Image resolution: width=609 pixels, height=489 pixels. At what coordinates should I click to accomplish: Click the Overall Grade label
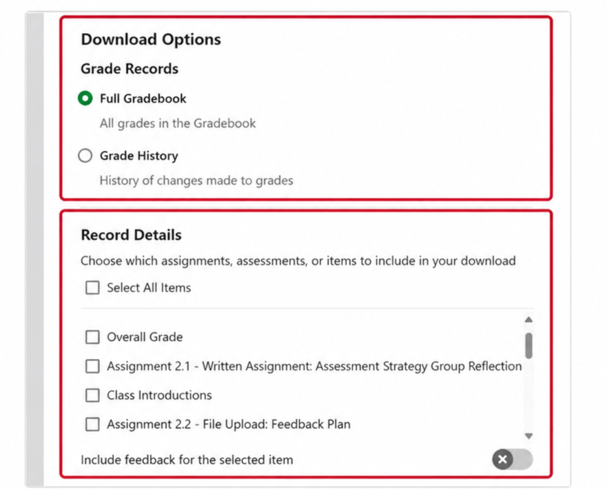pos(145,337)
